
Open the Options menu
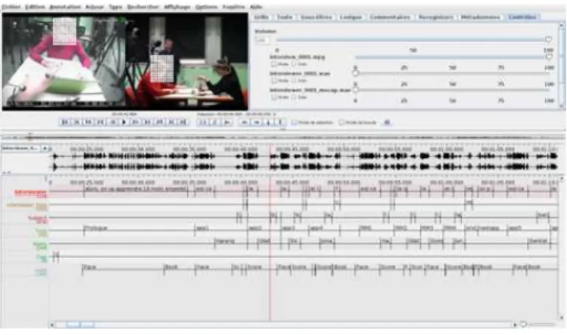click(206, 7)
